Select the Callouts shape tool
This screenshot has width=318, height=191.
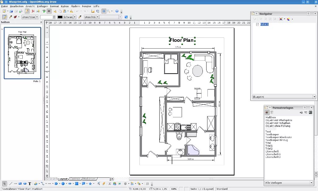(83, 184)
